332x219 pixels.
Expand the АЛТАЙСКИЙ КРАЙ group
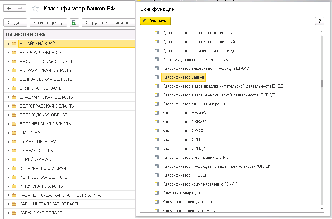coord(8,44)
